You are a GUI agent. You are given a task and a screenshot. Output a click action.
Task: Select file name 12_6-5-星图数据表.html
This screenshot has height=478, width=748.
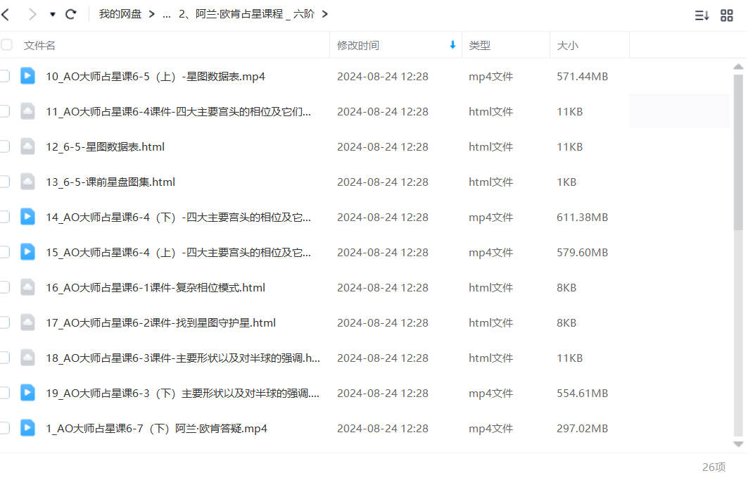tap(105, 147)
